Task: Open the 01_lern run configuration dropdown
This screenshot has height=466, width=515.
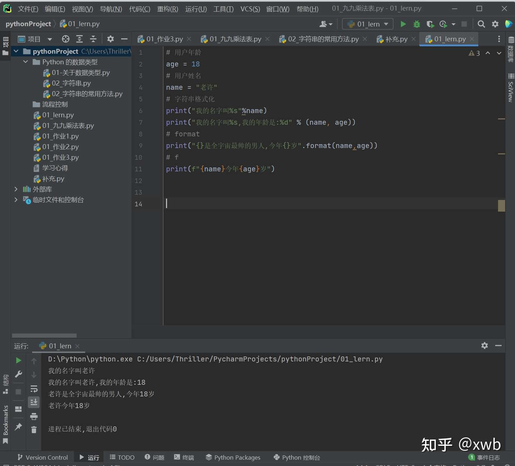Action: (x=368, y=24)
